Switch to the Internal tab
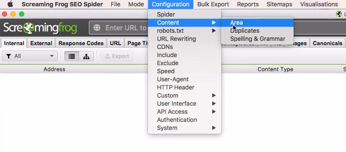This screenshot has width=346, height=152. click(x=14, y=43)
